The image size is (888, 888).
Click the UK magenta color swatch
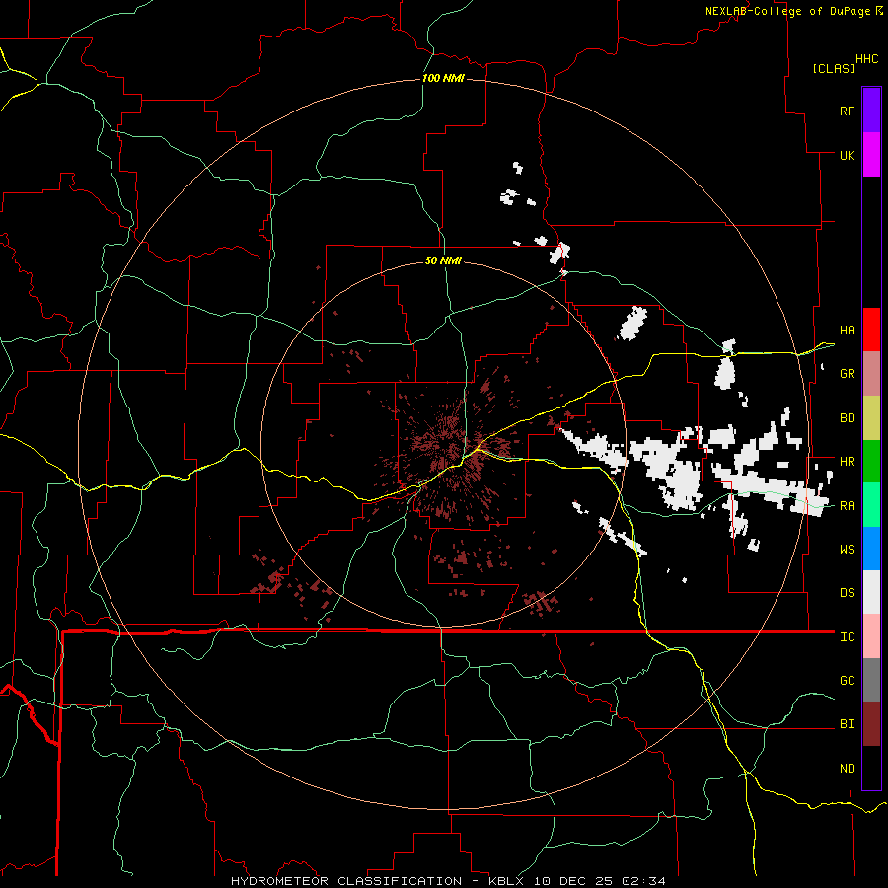coord(871,155)
